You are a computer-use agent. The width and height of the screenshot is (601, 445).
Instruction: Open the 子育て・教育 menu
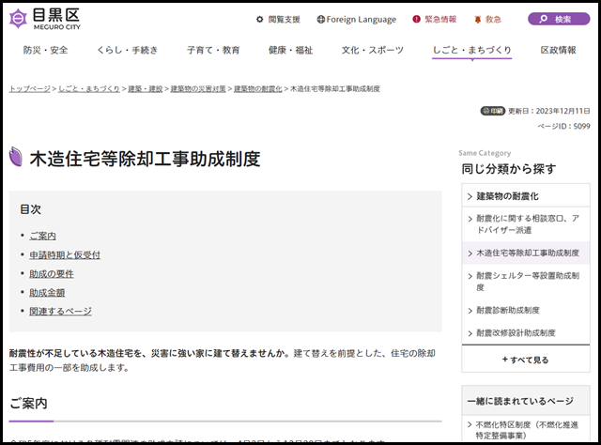point(212,50)
